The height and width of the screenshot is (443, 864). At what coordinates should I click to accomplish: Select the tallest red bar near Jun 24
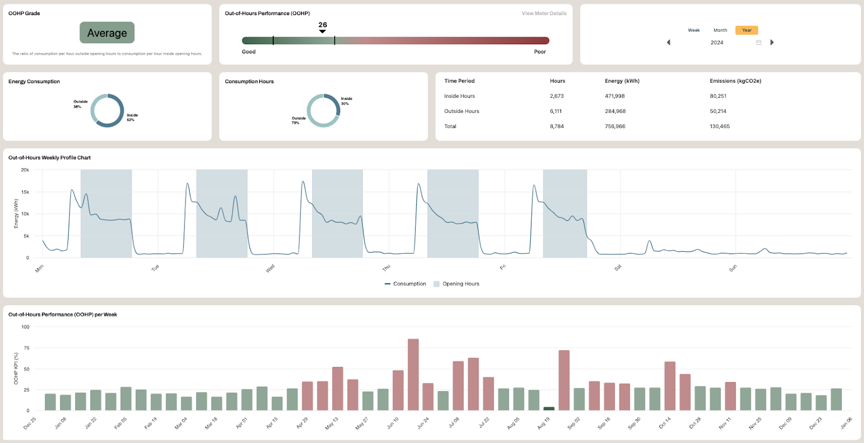[413, 374]
